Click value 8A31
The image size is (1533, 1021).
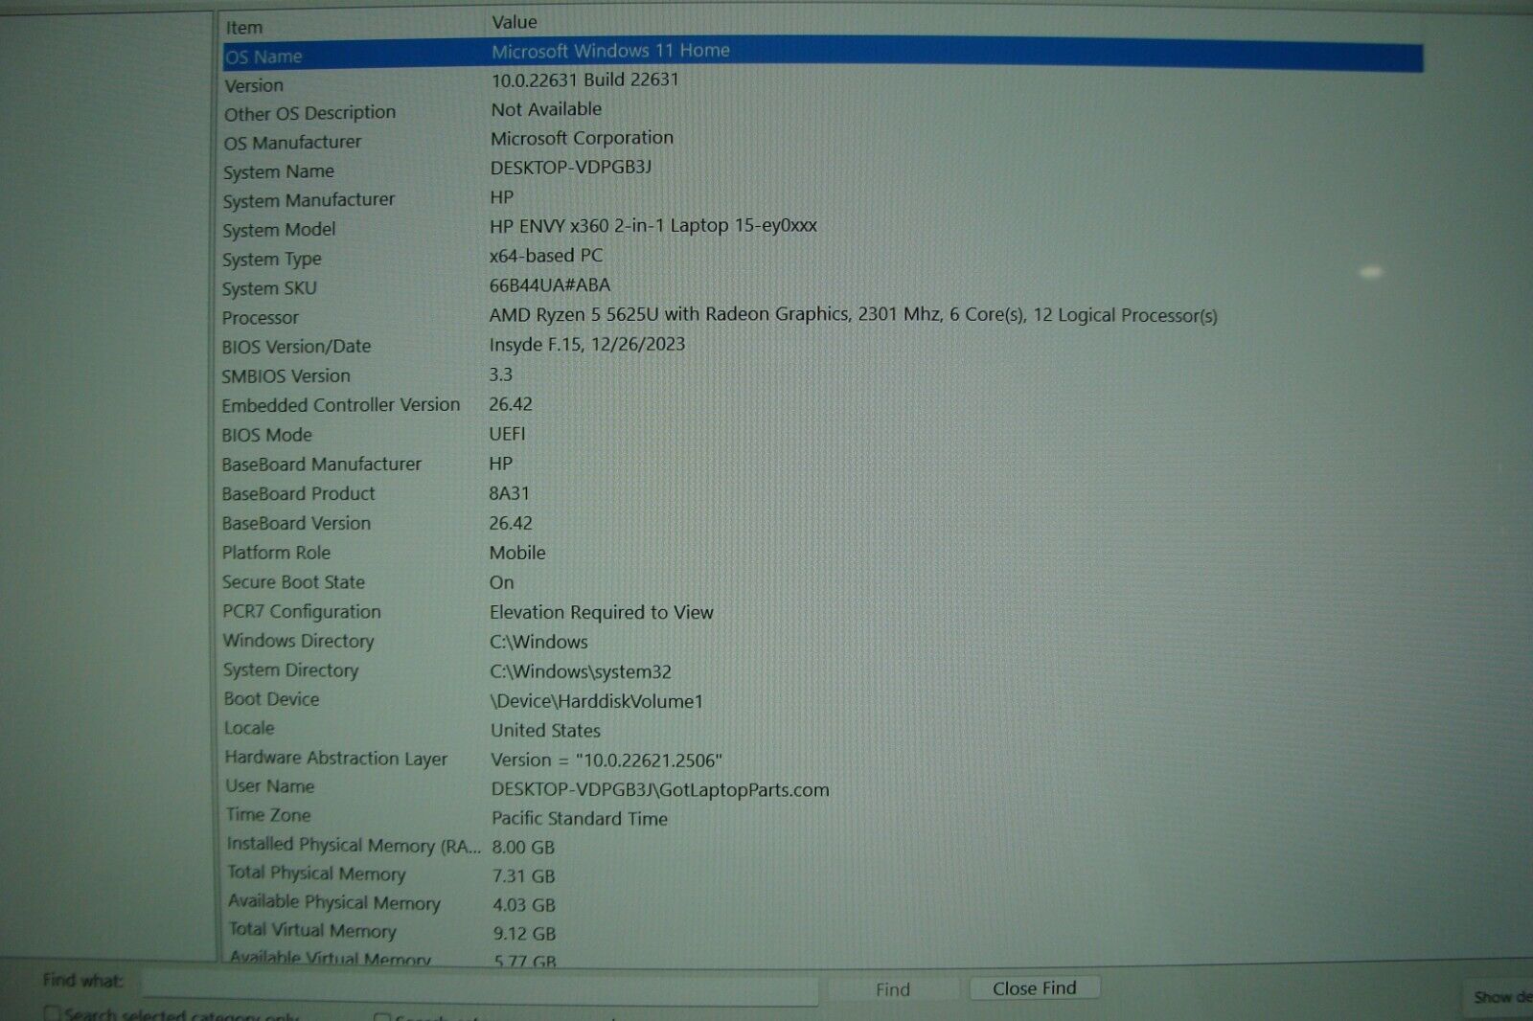point(509,493)
